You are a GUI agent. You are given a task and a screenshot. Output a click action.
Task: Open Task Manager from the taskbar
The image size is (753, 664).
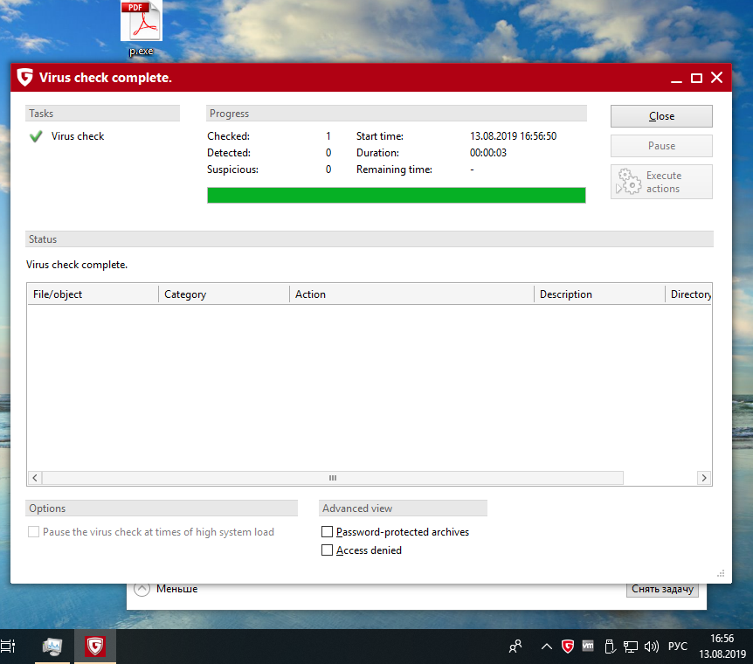(x=53, y=647)
